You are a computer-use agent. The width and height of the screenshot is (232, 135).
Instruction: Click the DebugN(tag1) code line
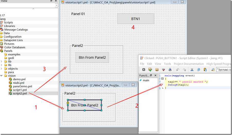(x=178, y=85)
